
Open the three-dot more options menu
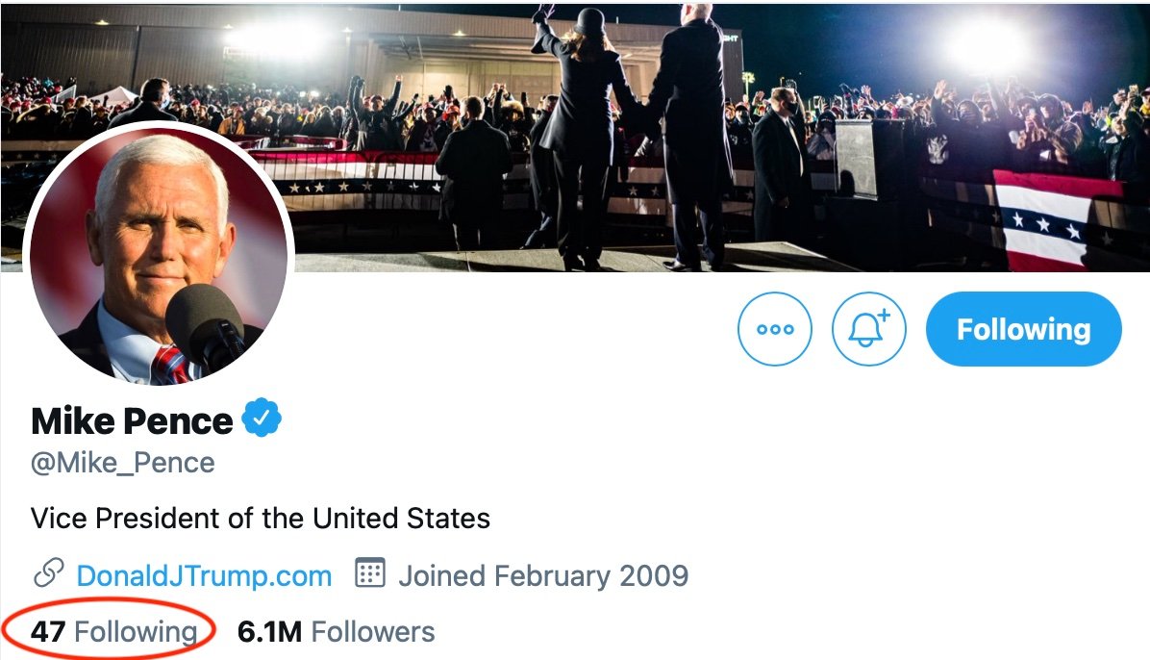pyautogui.click(x=774, y=329)
